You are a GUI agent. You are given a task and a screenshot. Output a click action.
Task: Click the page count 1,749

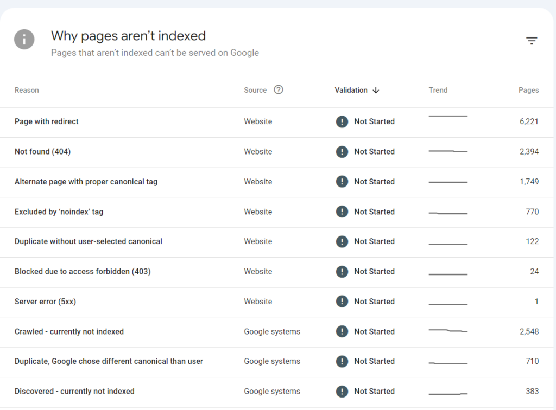coord(529,182)
